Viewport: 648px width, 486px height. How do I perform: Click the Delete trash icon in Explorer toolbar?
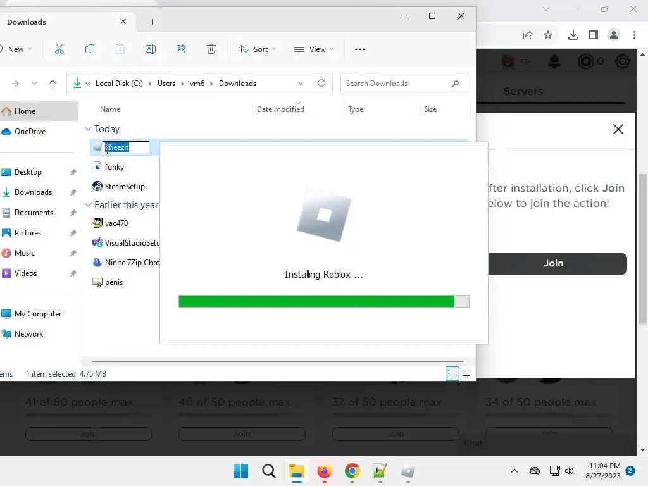point(211,49)
